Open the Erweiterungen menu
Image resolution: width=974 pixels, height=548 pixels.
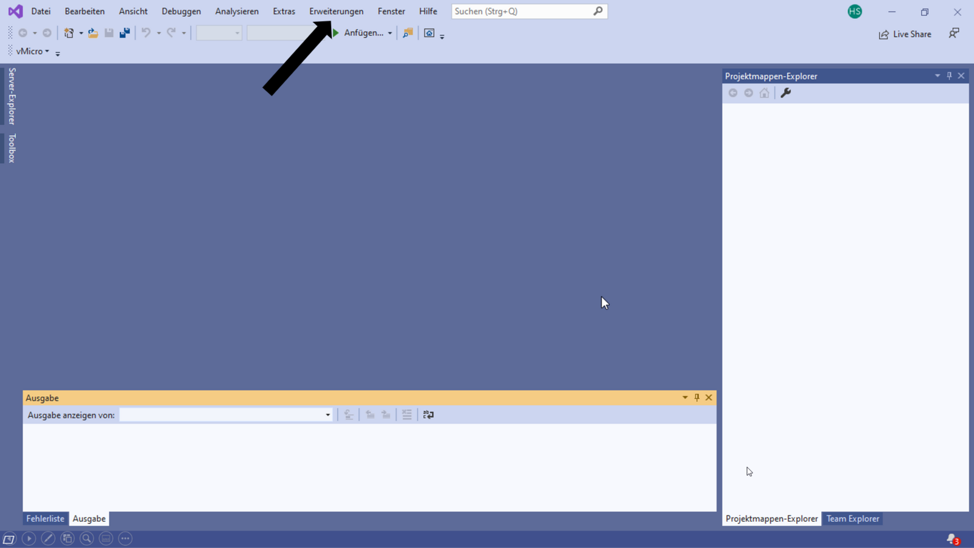click(x=336, y=12)
